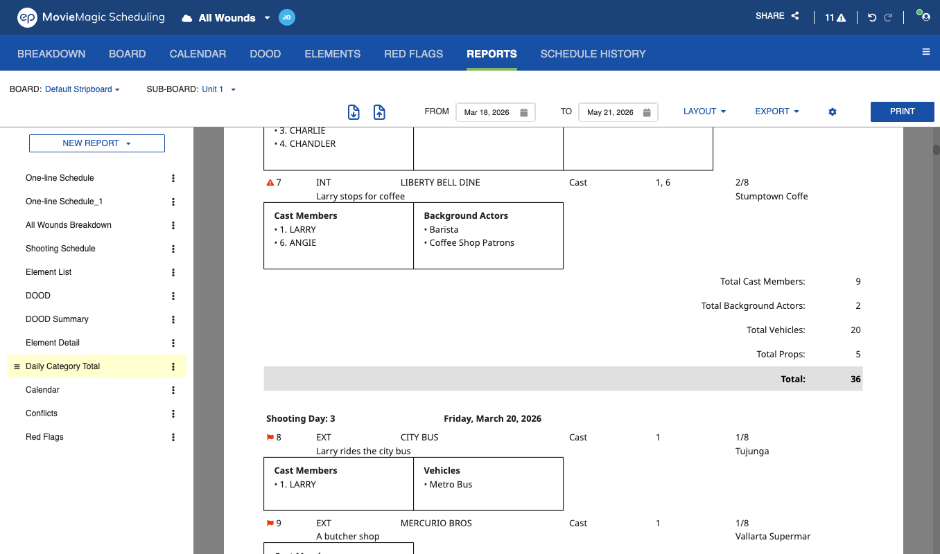Switch to the BREAKDOWN tab

click(51, 53)
